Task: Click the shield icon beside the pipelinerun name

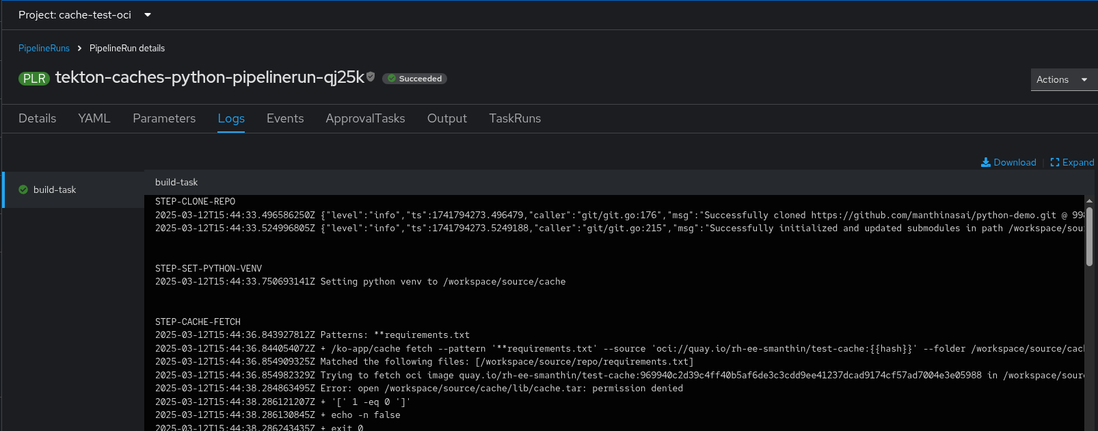Action: pyautogui.click(x=371, y=77)
